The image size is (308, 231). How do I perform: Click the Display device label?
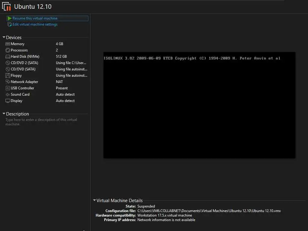[x=17, y=101]
